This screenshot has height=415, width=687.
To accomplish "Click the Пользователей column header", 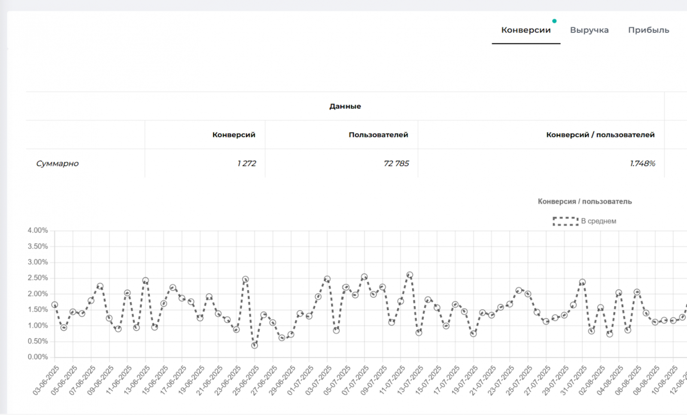I will click(x=378, y=135).
